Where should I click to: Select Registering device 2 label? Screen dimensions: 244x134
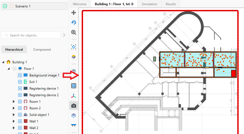point(44,95)
